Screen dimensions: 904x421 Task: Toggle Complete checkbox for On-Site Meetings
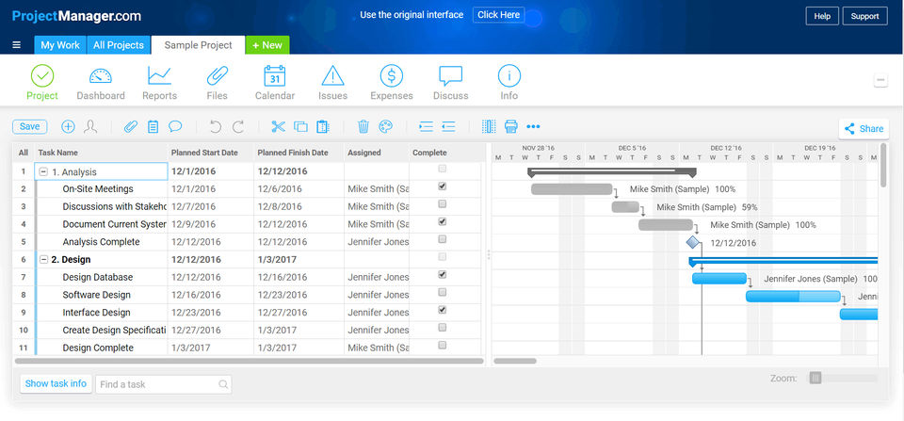click(x=443, y=186)
